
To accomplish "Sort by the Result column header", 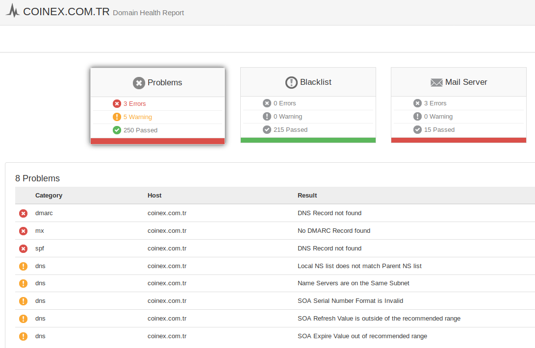I will coord(307,196).
